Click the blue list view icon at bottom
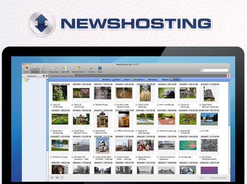The height and width of the screenshot is (184, 247). pyautogui.click(x=62, y=178)
